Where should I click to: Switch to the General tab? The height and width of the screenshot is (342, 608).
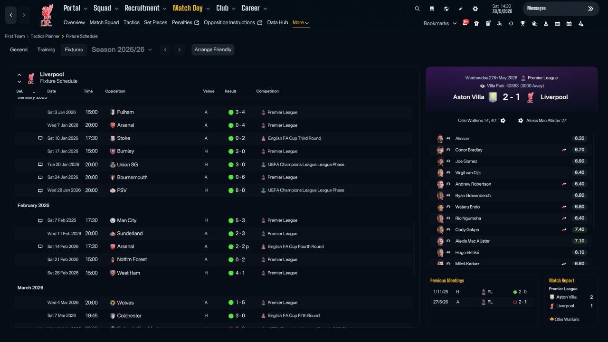coord(19,49)
